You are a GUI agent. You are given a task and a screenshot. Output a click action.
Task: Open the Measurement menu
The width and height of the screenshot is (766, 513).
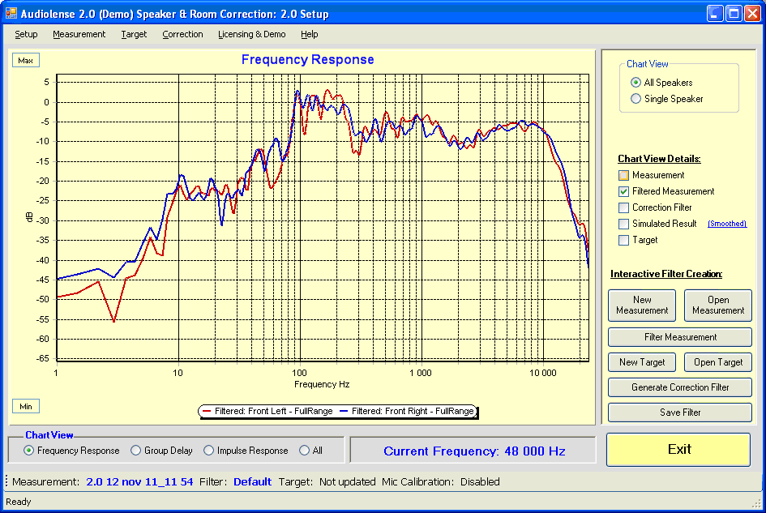tap(79, 34)
